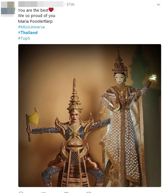The height and width of the screenshot is (193, 163).
Task: Click the blurred account name
Action: click(x=41, y=4)
